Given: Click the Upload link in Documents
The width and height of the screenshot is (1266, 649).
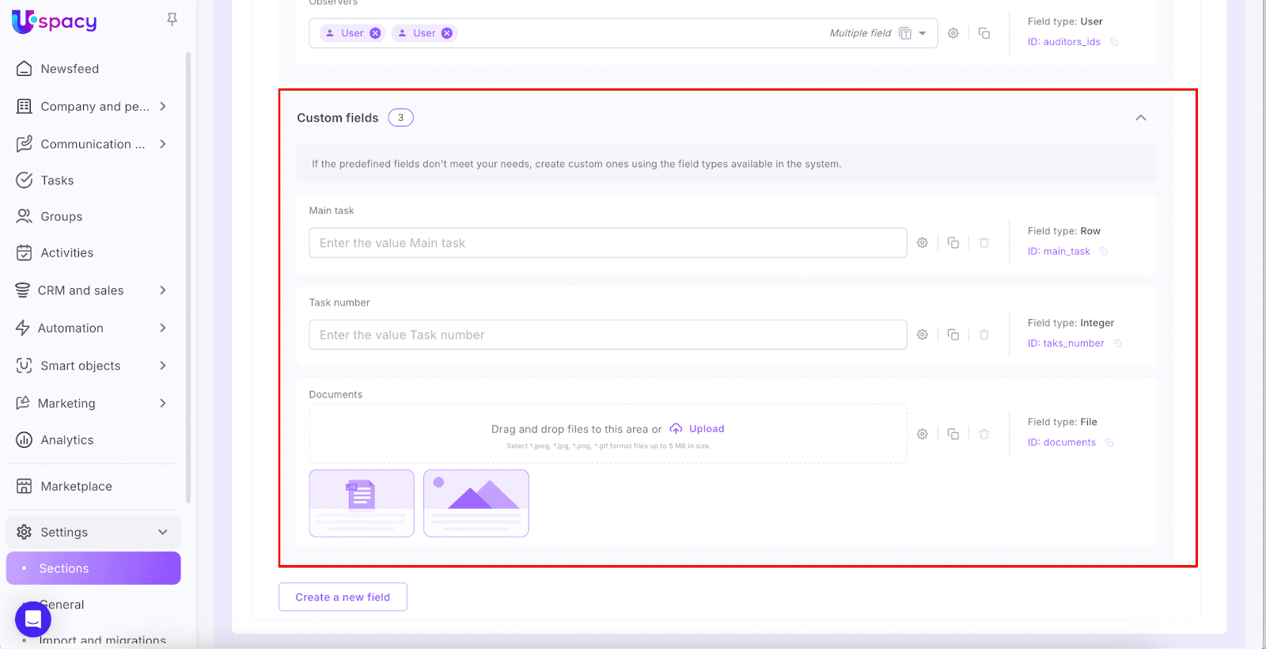Looking at the screenshot, I should [x=706, y=429].
